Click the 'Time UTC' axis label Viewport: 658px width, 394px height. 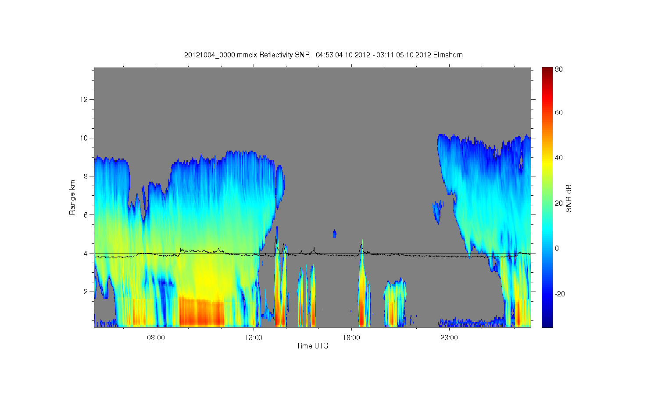coord(312,346)
